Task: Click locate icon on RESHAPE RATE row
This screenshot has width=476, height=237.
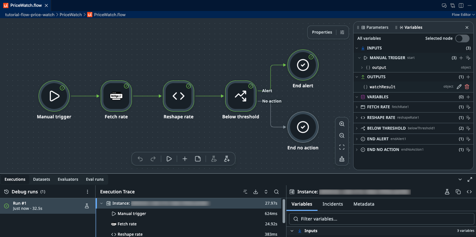Action: pyautogui.click(x=468, y=118)
